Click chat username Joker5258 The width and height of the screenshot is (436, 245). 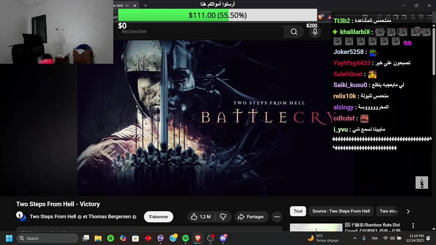click(348, 52)
